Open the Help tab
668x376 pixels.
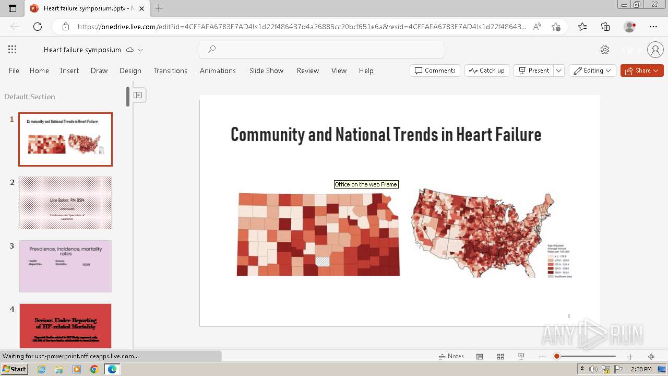366,70
